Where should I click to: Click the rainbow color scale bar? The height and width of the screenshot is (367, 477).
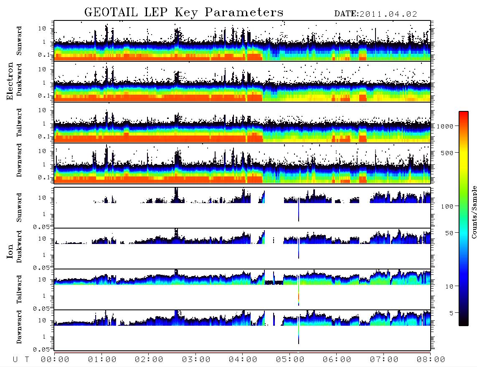coord(463,219)
